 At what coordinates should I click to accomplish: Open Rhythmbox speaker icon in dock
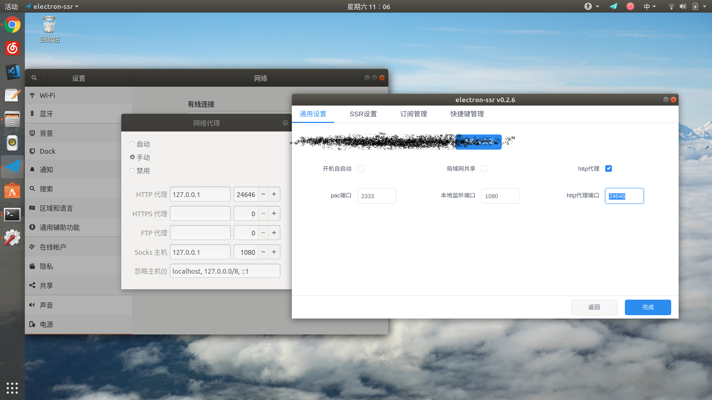pos(12,143)
